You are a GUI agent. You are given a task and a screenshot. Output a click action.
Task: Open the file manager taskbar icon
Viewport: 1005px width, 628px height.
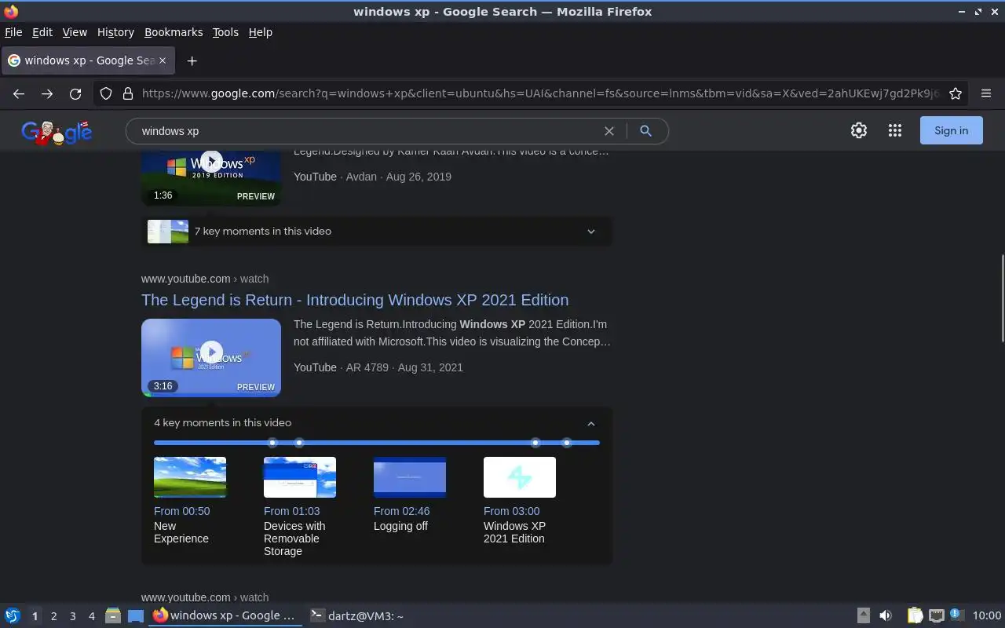tap(113, 615)
